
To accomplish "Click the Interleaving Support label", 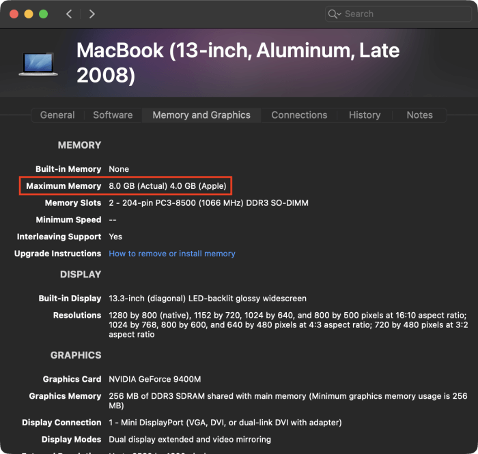I will coord(59,237).
